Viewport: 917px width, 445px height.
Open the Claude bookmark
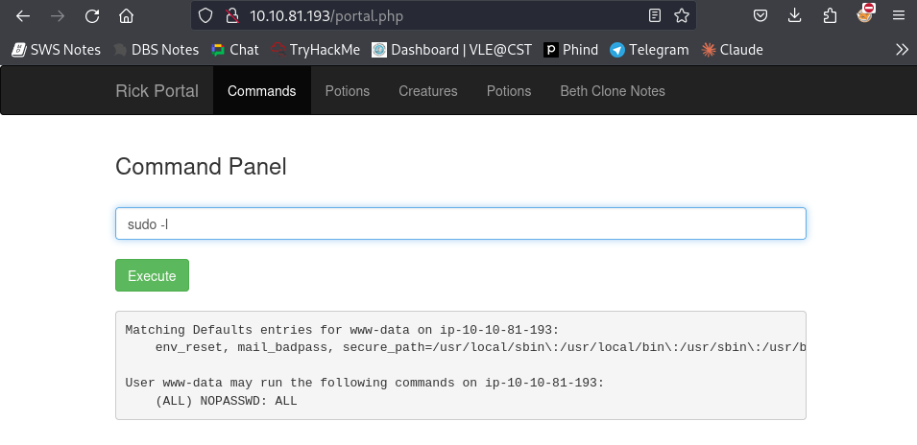pos(733,50)
